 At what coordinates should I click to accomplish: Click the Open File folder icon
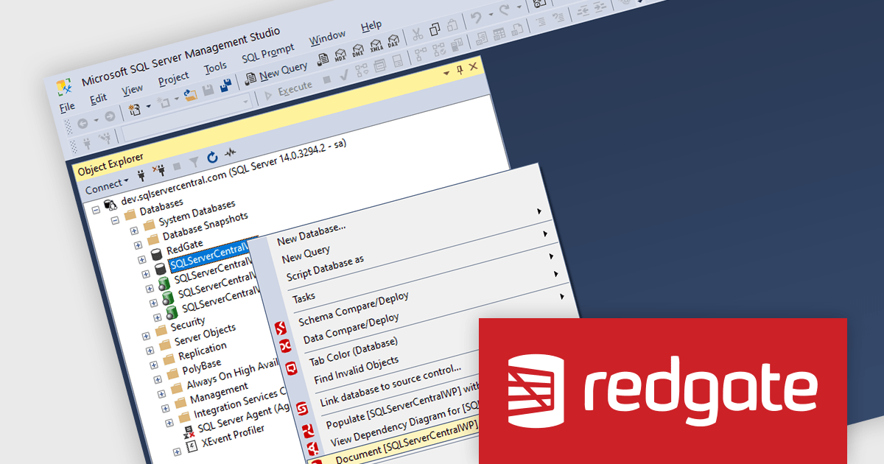[190, 94]
